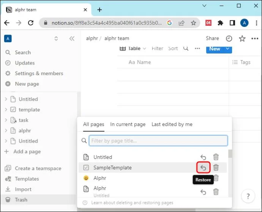Open Learn about deleting and restoring pages
The height and width of the screenshot is (212, 262).
coord(132,203)
